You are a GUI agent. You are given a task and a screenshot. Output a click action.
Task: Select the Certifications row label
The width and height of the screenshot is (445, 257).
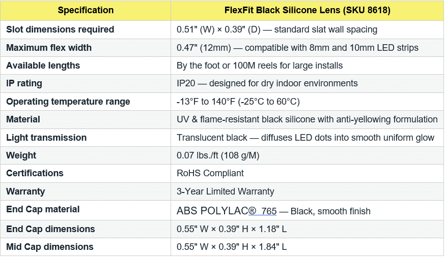click(x=35, y=173)
